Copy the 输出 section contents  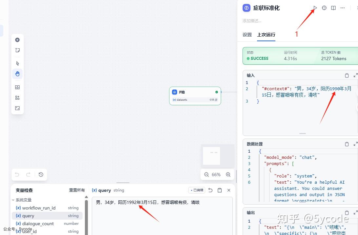(347, 213)
